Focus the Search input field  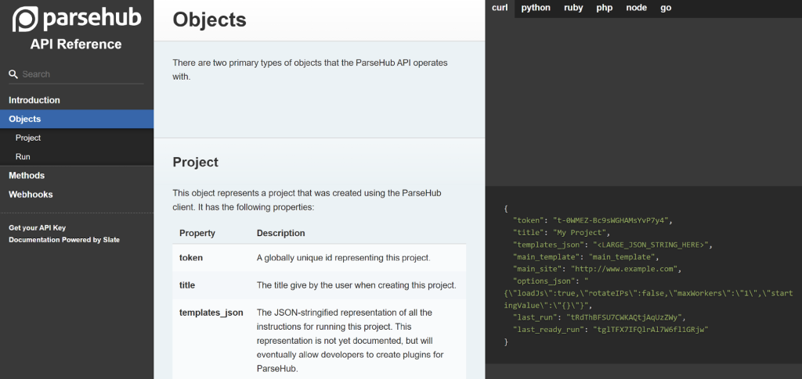click(81, 74)
